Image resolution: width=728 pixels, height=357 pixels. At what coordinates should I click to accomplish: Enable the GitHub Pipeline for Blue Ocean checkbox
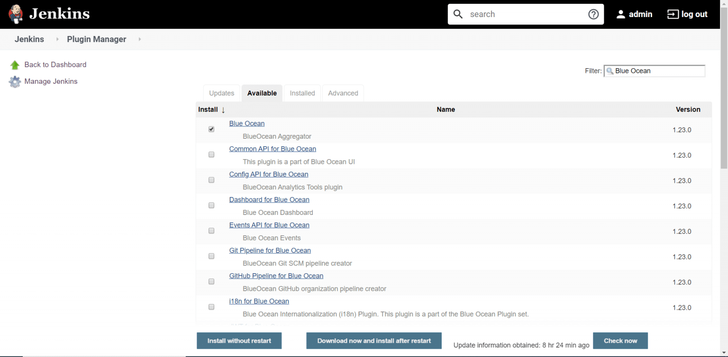(x=211, y=281)
